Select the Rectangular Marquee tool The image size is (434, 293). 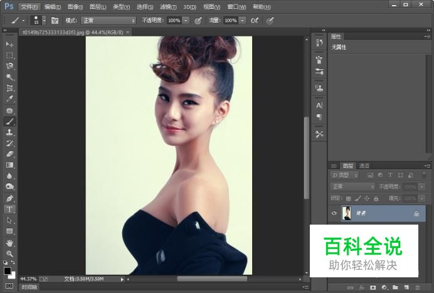click(x=9, y=55)
